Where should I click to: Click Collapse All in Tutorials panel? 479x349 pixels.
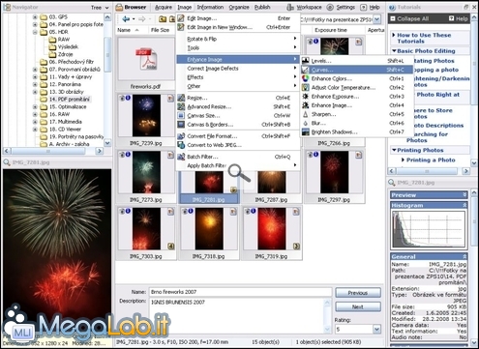pos(409,18)
